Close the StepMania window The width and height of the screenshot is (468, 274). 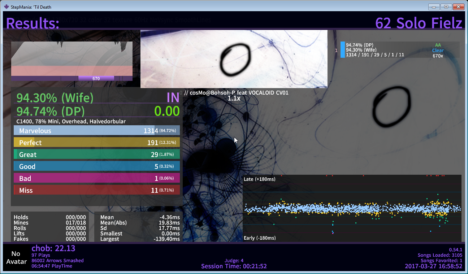coord(458,7)
